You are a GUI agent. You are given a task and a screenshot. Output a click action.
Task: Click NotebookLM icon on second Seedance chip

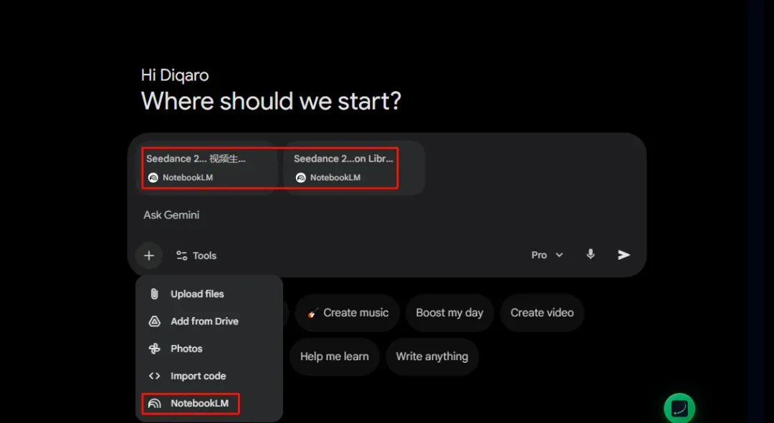300,178
